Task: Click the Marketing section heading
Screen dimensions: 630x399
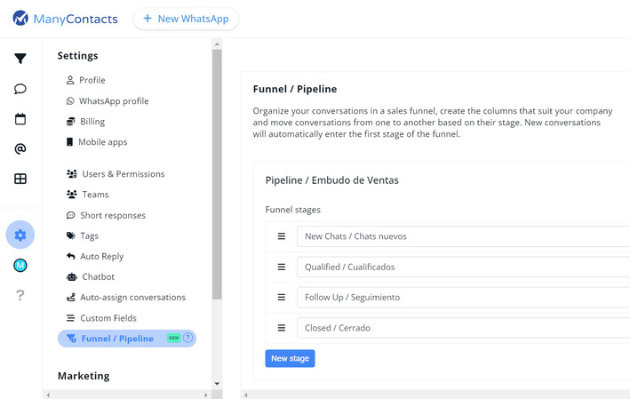Action: tap(84, 376)
